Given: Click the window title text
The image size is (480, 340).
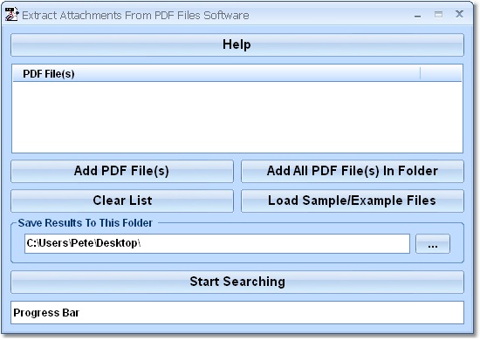Looking at the screenshot, I should point(135,16).
